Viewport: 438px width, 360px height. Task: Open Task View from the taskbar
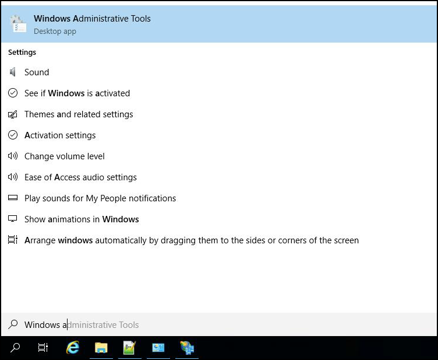43,348
